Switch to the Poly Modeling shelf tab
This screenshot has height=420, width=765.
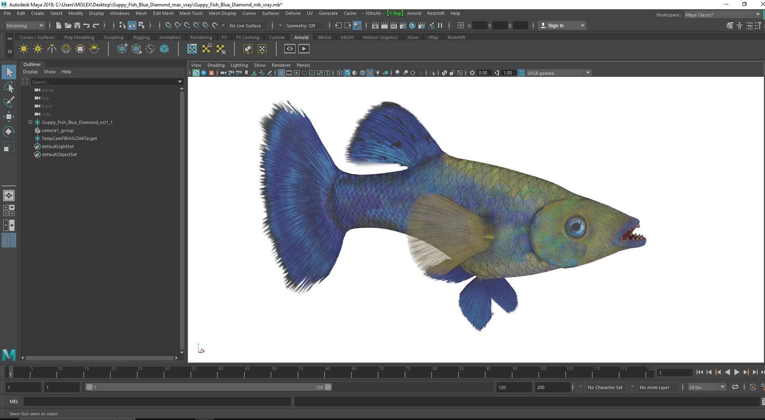79,37
